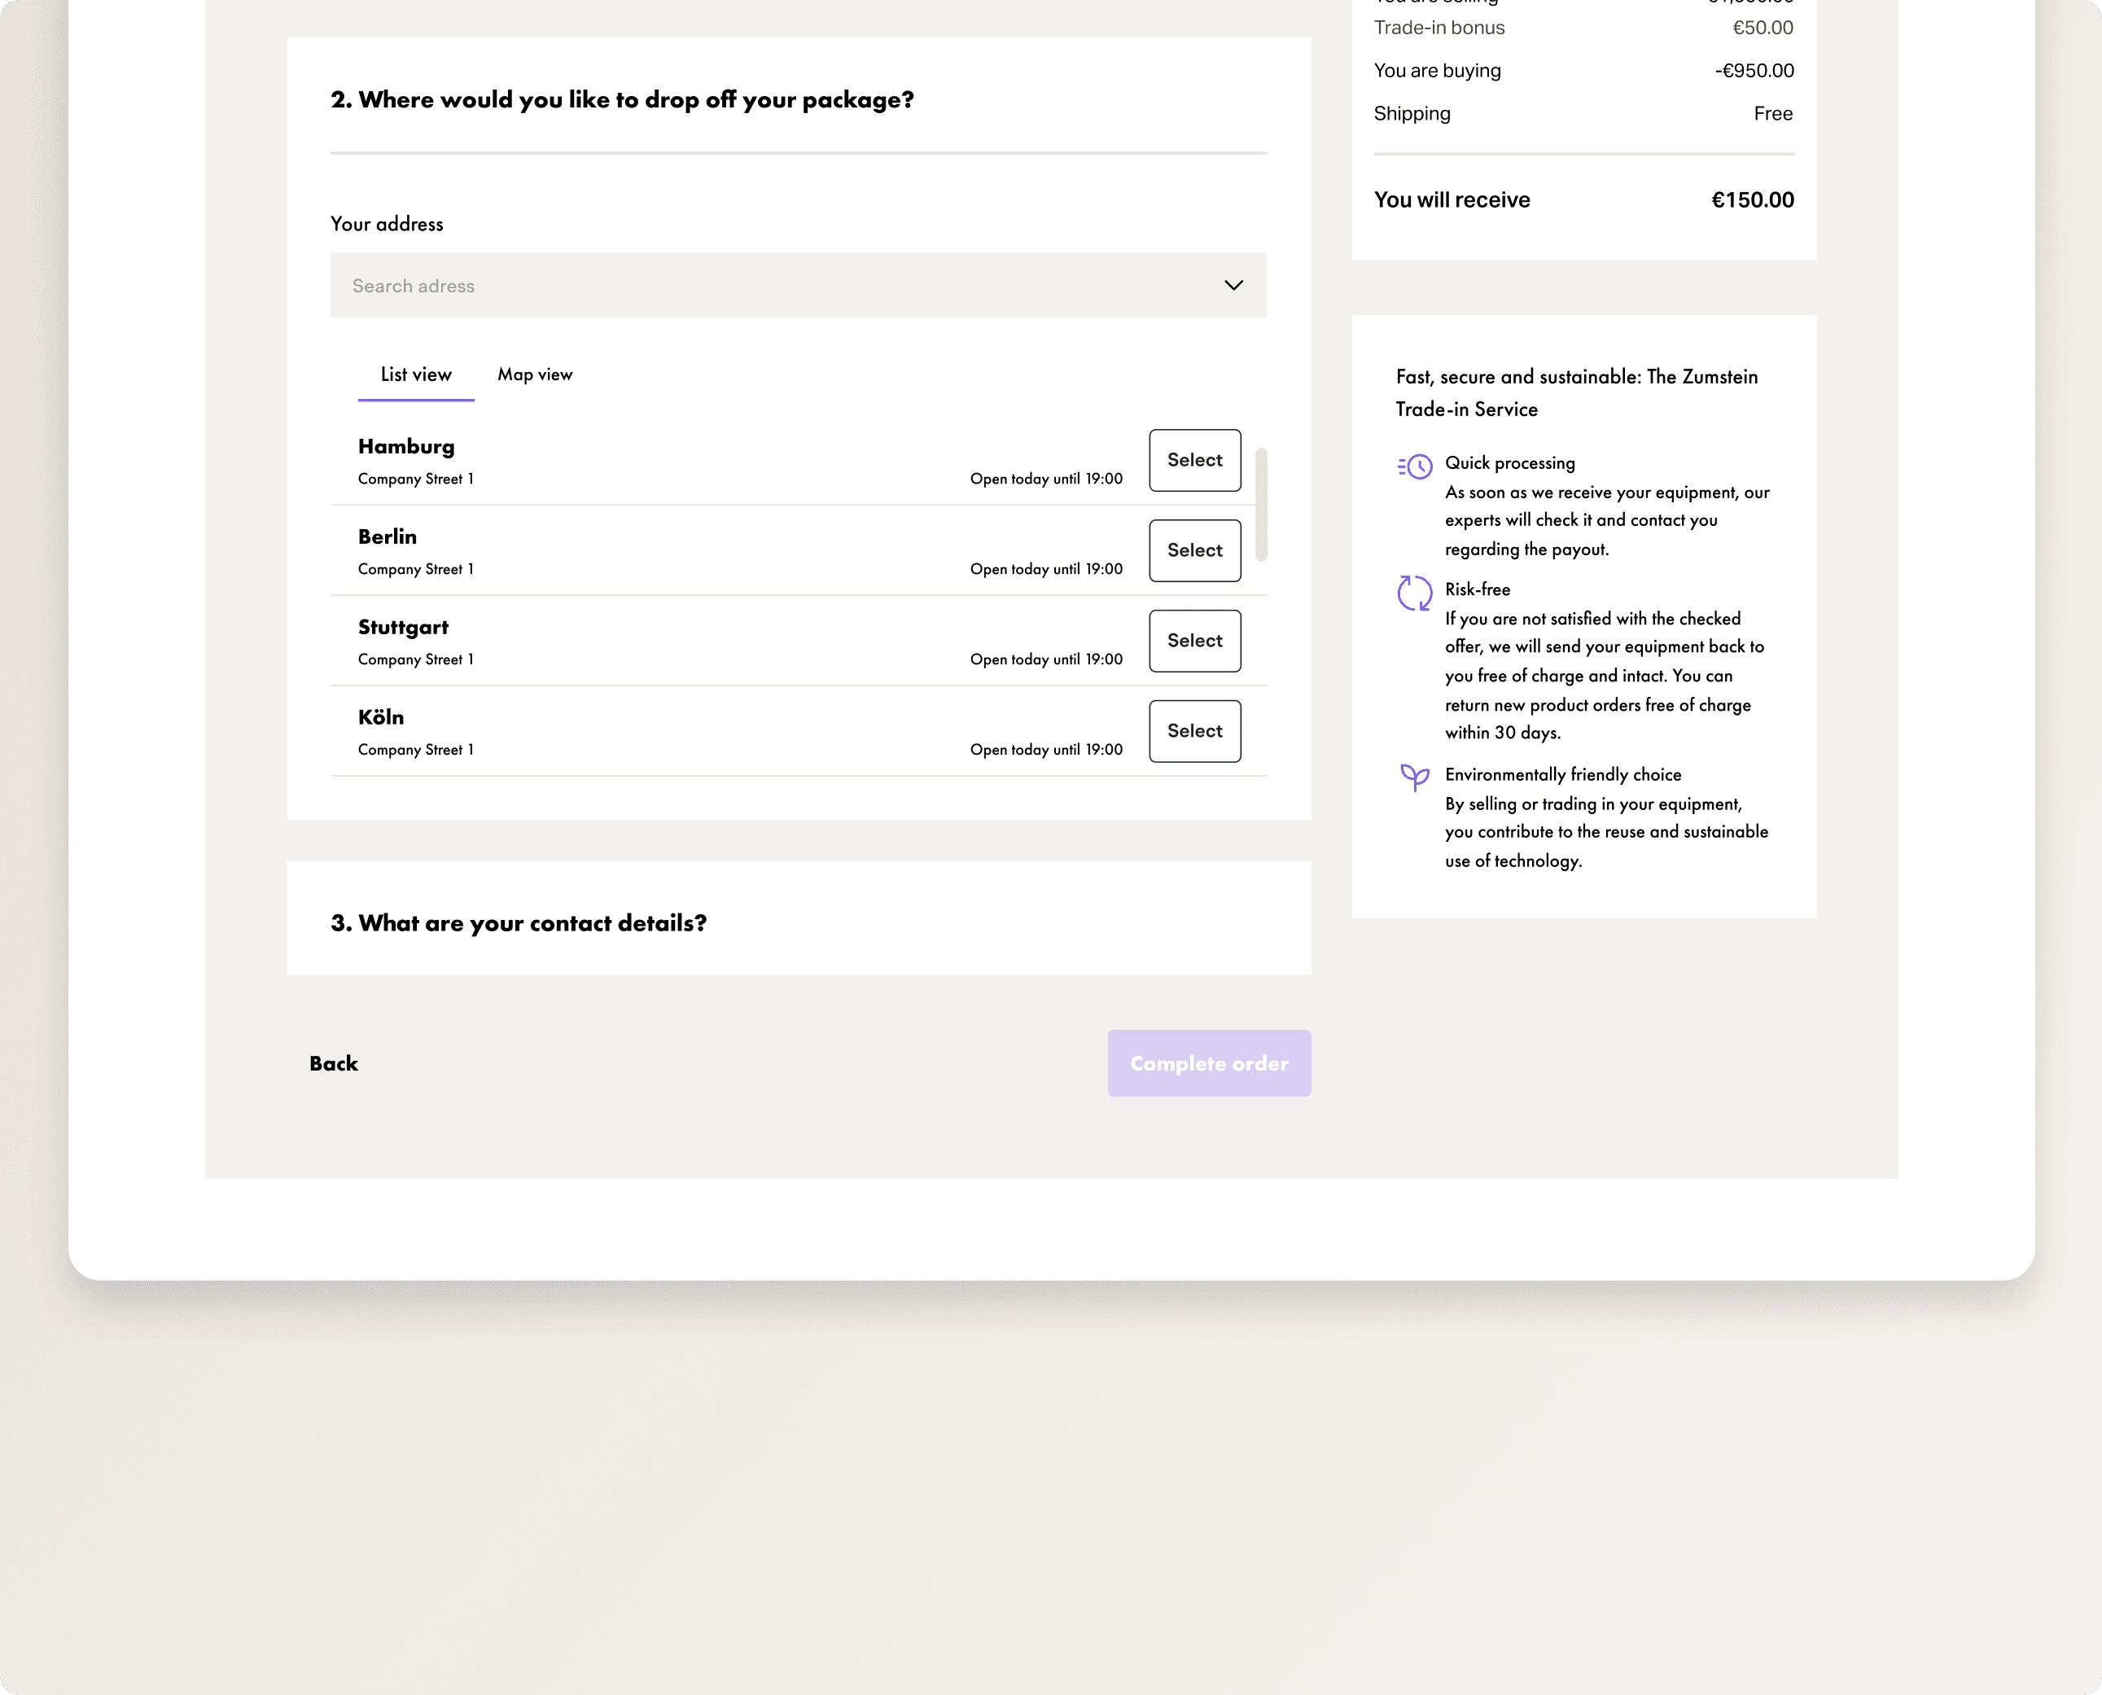The image size is (2102, 1695).
Task: Select the Stuttgart drop-off location
Action: click(1194, 641)
